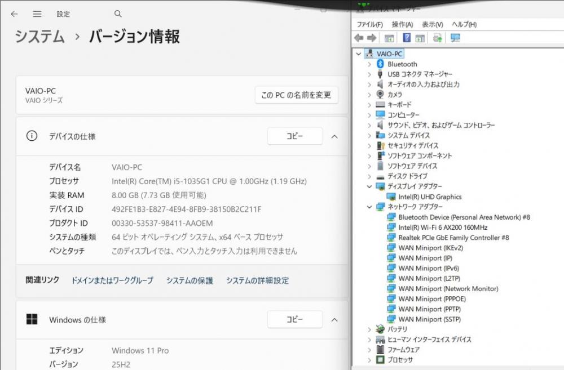Click the Bluetooth category icon
This screenshot has width=564, height=370.
[x=380, y=64]
